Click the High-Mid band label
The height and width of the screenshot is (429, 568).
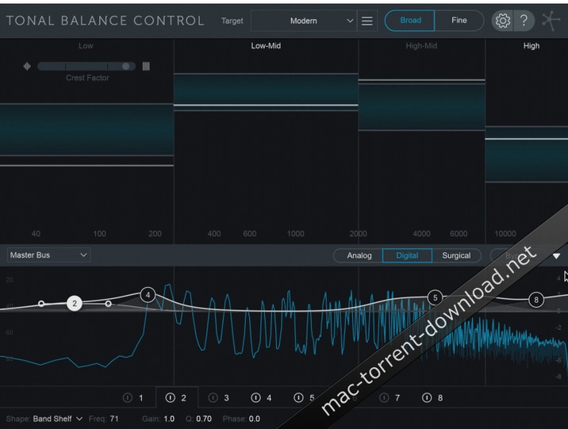(421, 46)
